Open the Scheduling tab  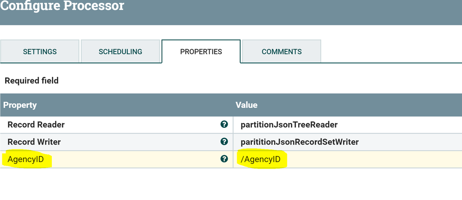[120, 51]
